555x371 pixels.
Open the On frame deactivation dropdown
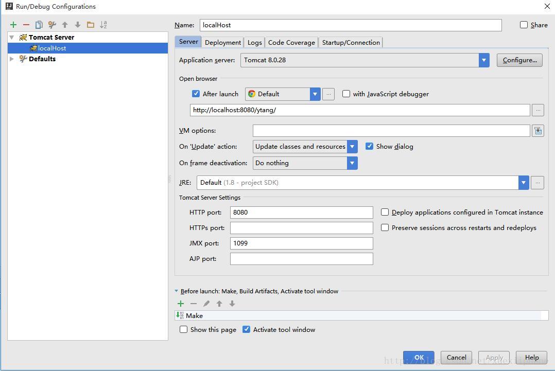(x=352, y=163)
